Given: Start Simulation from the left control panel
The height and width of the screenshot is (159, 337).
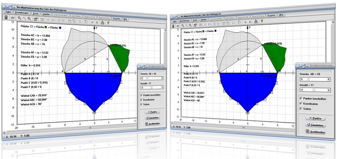Looking at the screenshot, I should point(152,118).
